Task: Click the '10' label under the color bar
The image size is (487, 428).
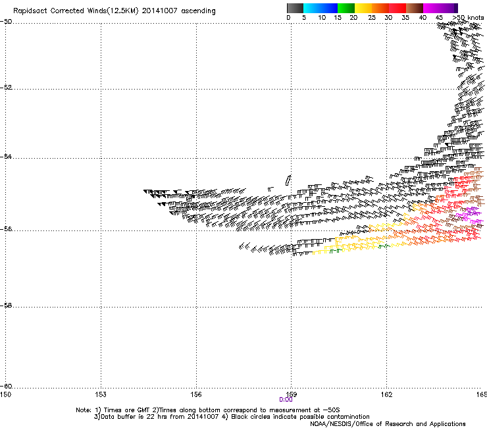Action: (x=322, y=18)
